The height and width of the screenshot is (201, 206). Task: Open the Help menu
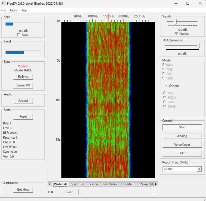pyautogui.click(x=24, y=10)
